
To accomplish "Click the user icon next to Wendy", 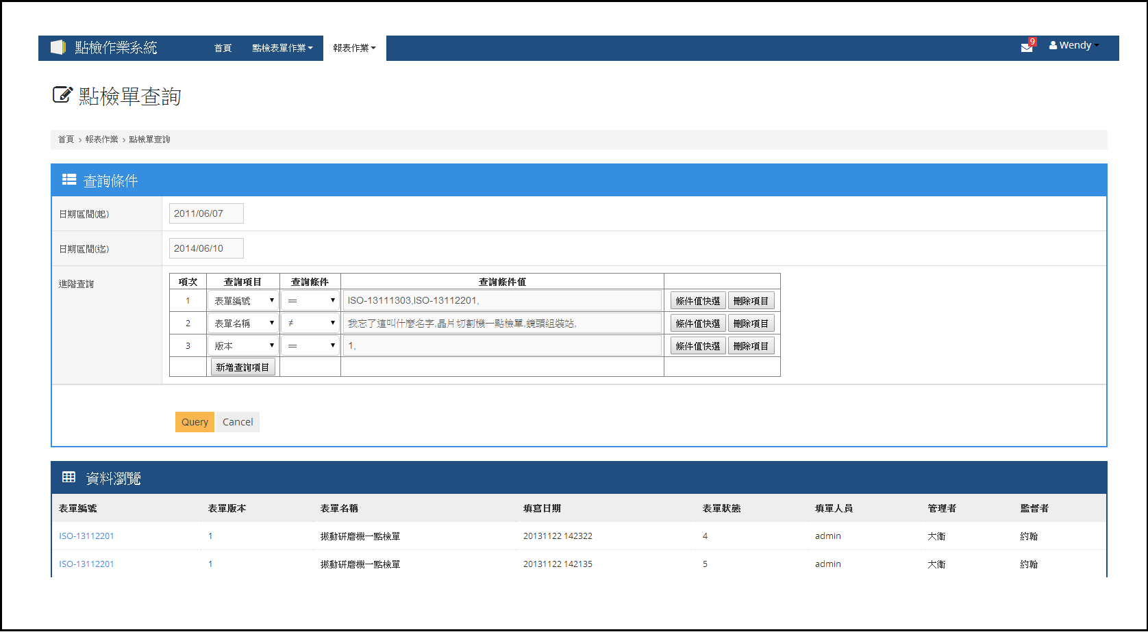I will click(x=1052, y=44).
